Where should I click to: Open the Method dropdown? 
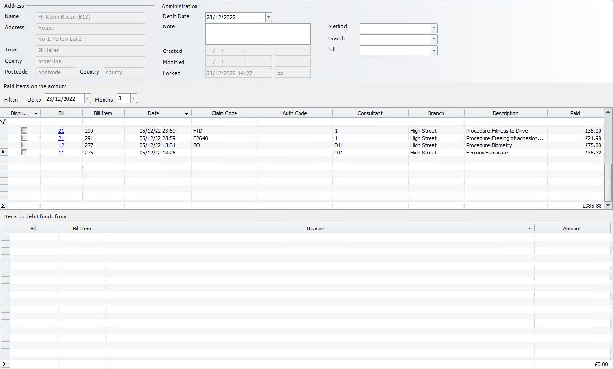pos(434,28)
